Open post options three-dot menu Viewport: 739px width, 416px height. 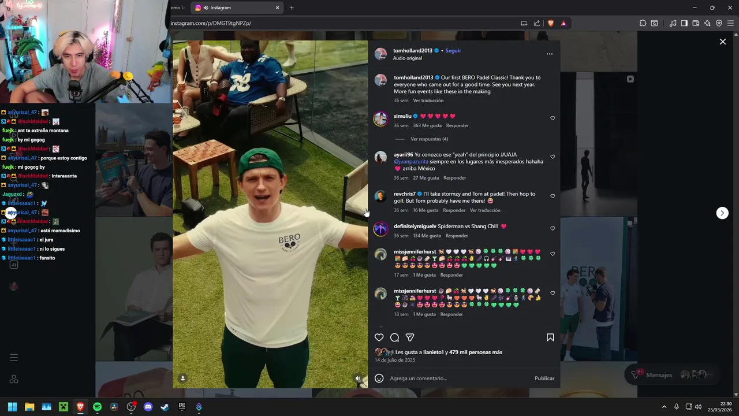549,54
